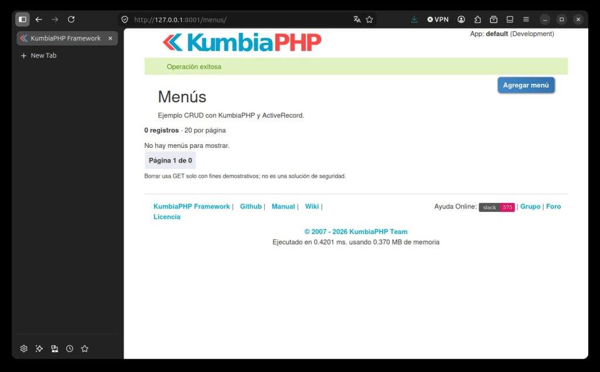Open the history clock sidebar icon
The image size is (600, 372).
(70, 349)
